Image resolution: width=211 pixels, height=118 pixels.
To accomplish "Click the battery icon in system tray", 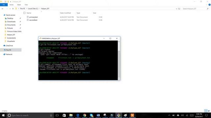I will [x=174, y=115].
